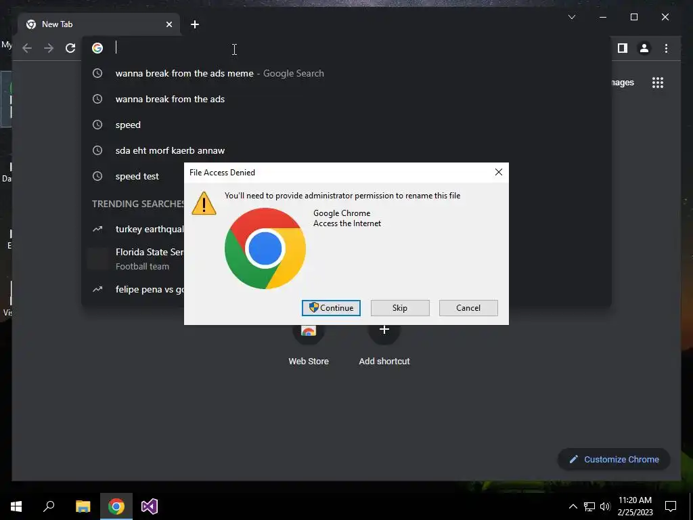The height and width of the screenshot is (520, 693).
Task: Open a new tab with plus button
Action: click(195, 24)
